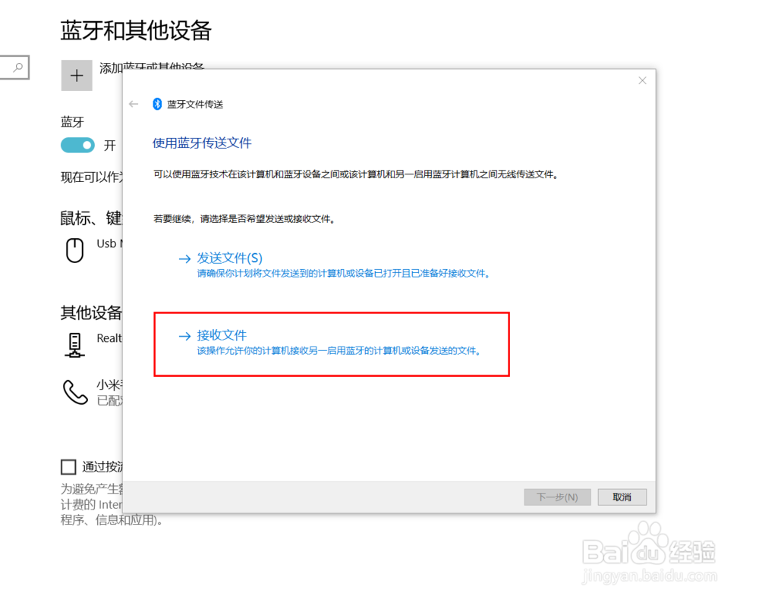This screenshot has width=759, height=602.
Task: Click the arrow icon beside 接收文件
Action: tap(184, 335)
